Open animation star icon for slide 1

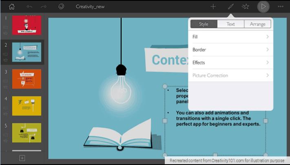pos(6,33)
